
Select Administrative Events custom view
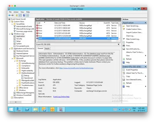pos(24,26)
